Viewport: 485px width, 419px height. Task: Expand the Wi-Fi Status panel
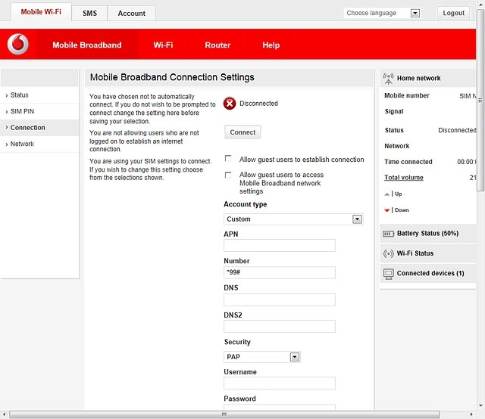pyautogui.click(x=427, y=253)
